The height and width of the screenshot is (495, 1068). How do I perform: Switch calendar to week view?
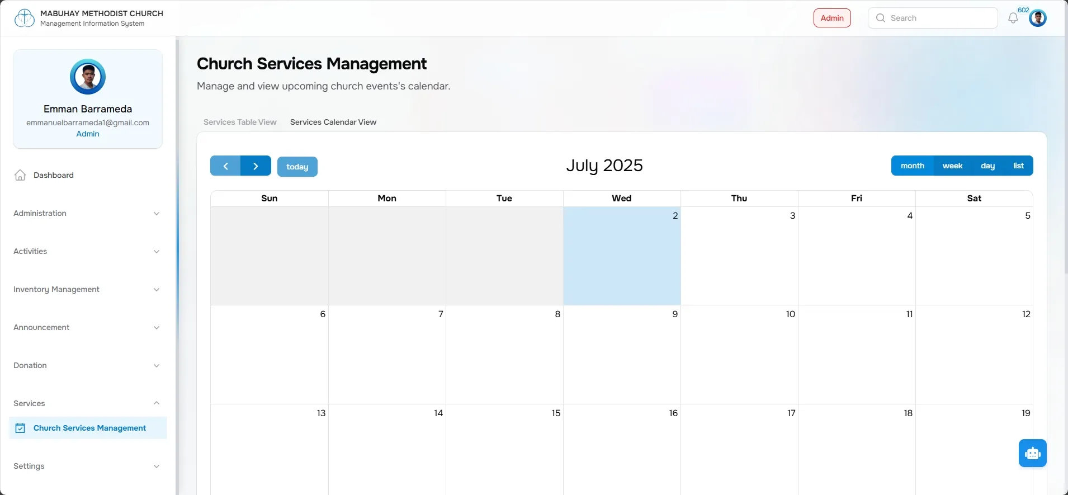click(952, 166)
